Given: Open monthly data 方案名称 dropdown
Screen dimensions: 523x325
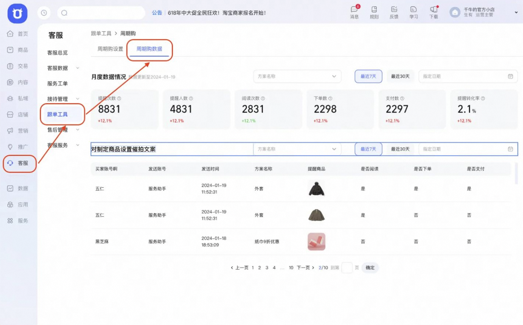Looking at the screenshot, I should [297, 76].
